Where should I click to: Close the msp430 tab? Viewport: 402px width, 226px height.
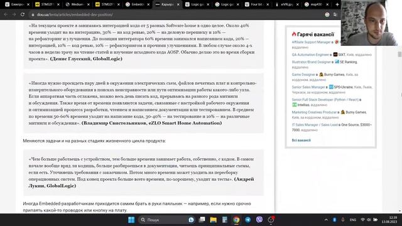[x=327, y=4]
